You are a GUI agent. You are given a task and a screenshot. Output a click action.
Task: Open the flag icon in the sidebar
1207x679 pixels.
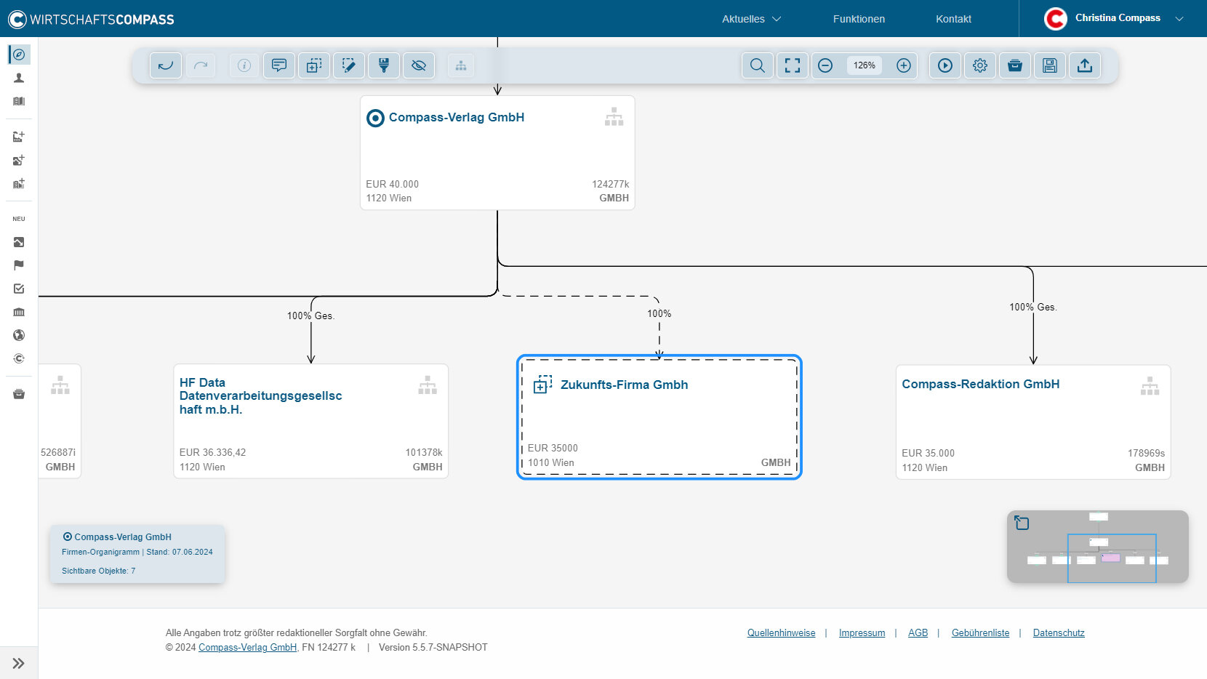click(19, 265)
